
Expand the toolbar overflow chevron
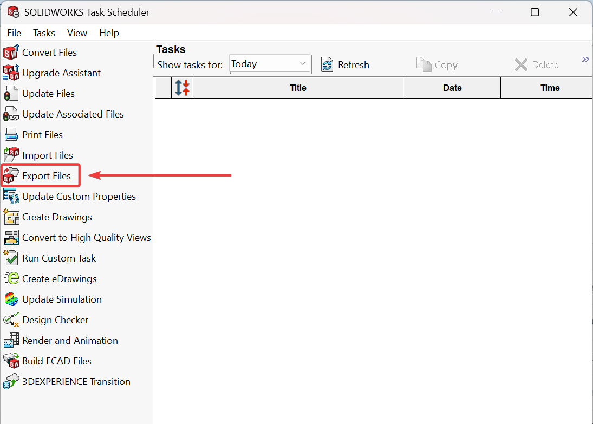click(x=585, y=60)
